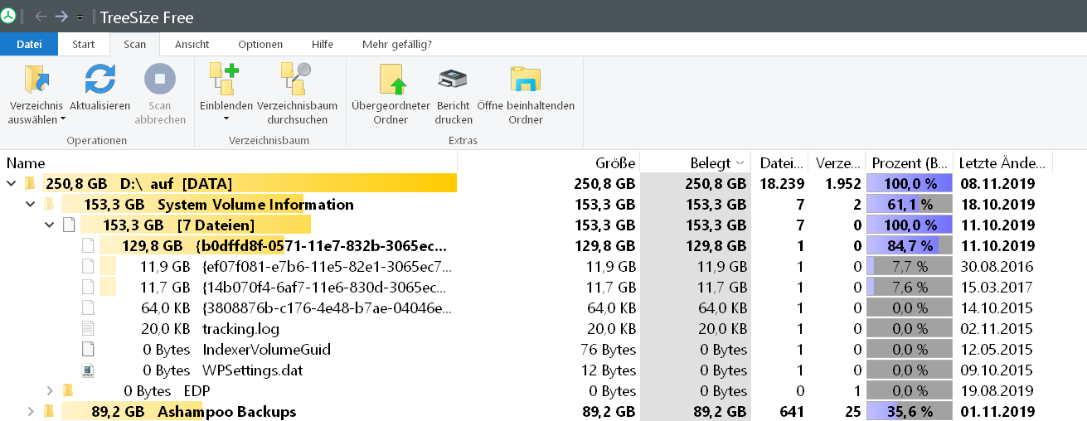Click the Aktualisieren refresh icon
The height and width of the screenshot is (421, 1087).
point(99,80)
